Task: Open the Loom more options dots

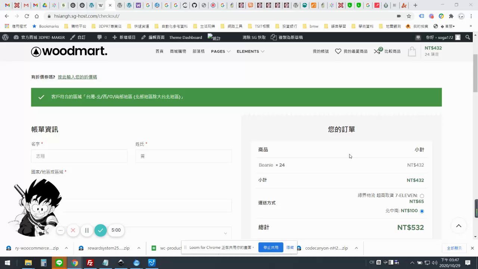Action: (x=60, y=230)
